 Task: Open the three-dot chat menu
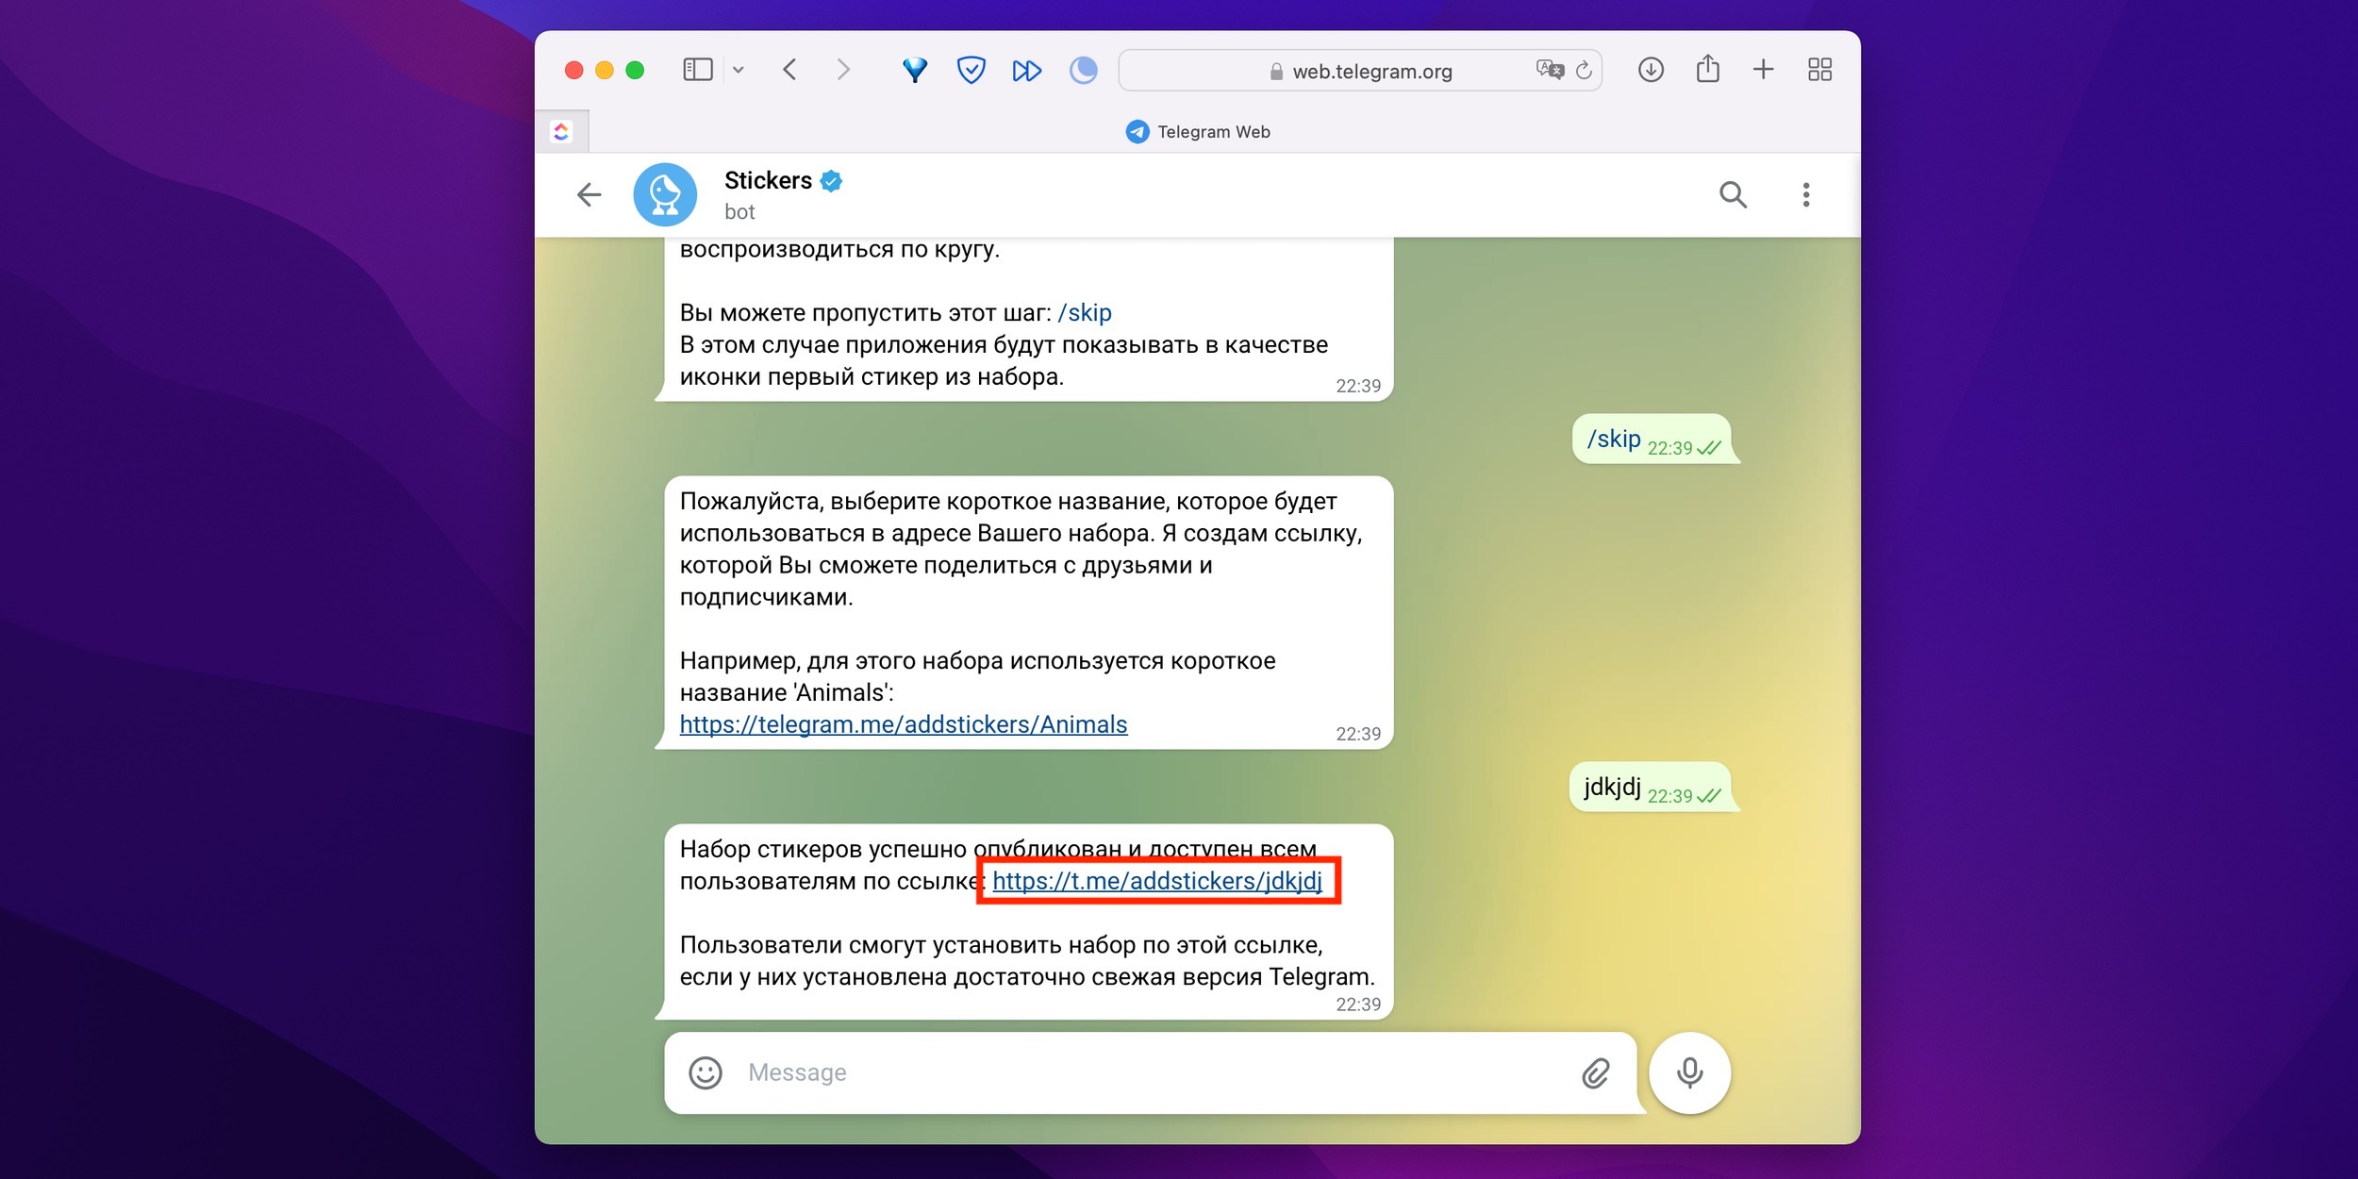point(1806,194)
